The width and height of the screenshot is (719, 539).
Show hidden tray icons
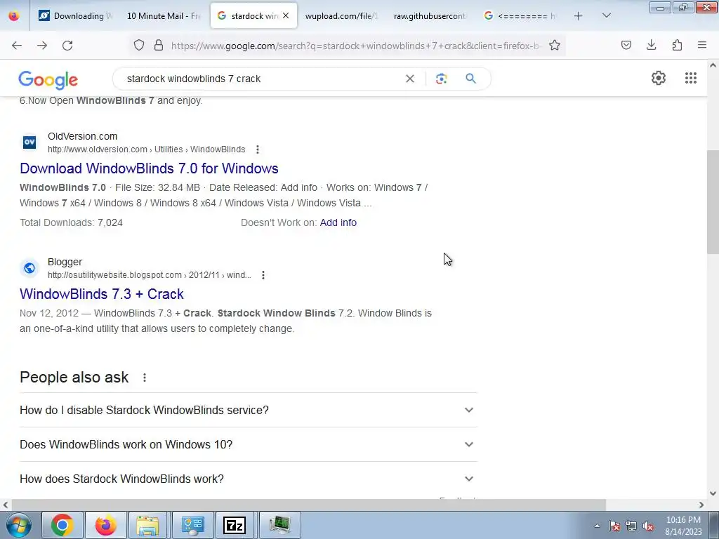click(x=597, y=526)
